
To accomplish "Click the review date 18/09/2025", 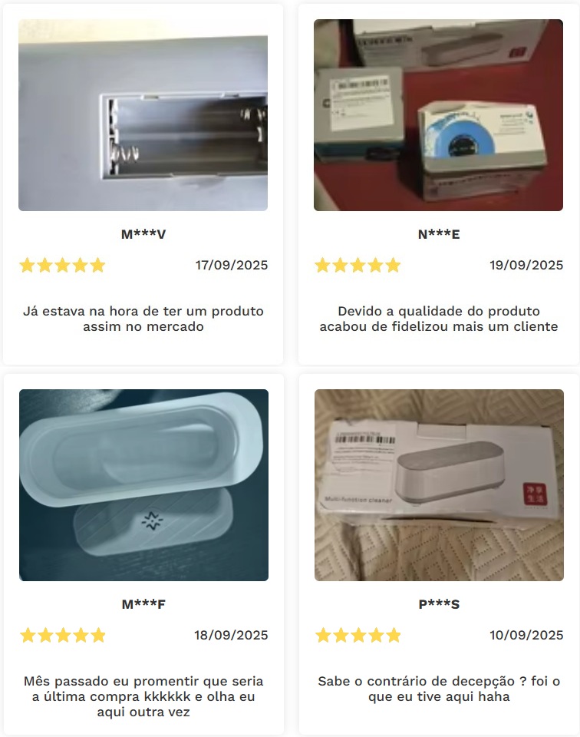I will (x=231, y=635).
